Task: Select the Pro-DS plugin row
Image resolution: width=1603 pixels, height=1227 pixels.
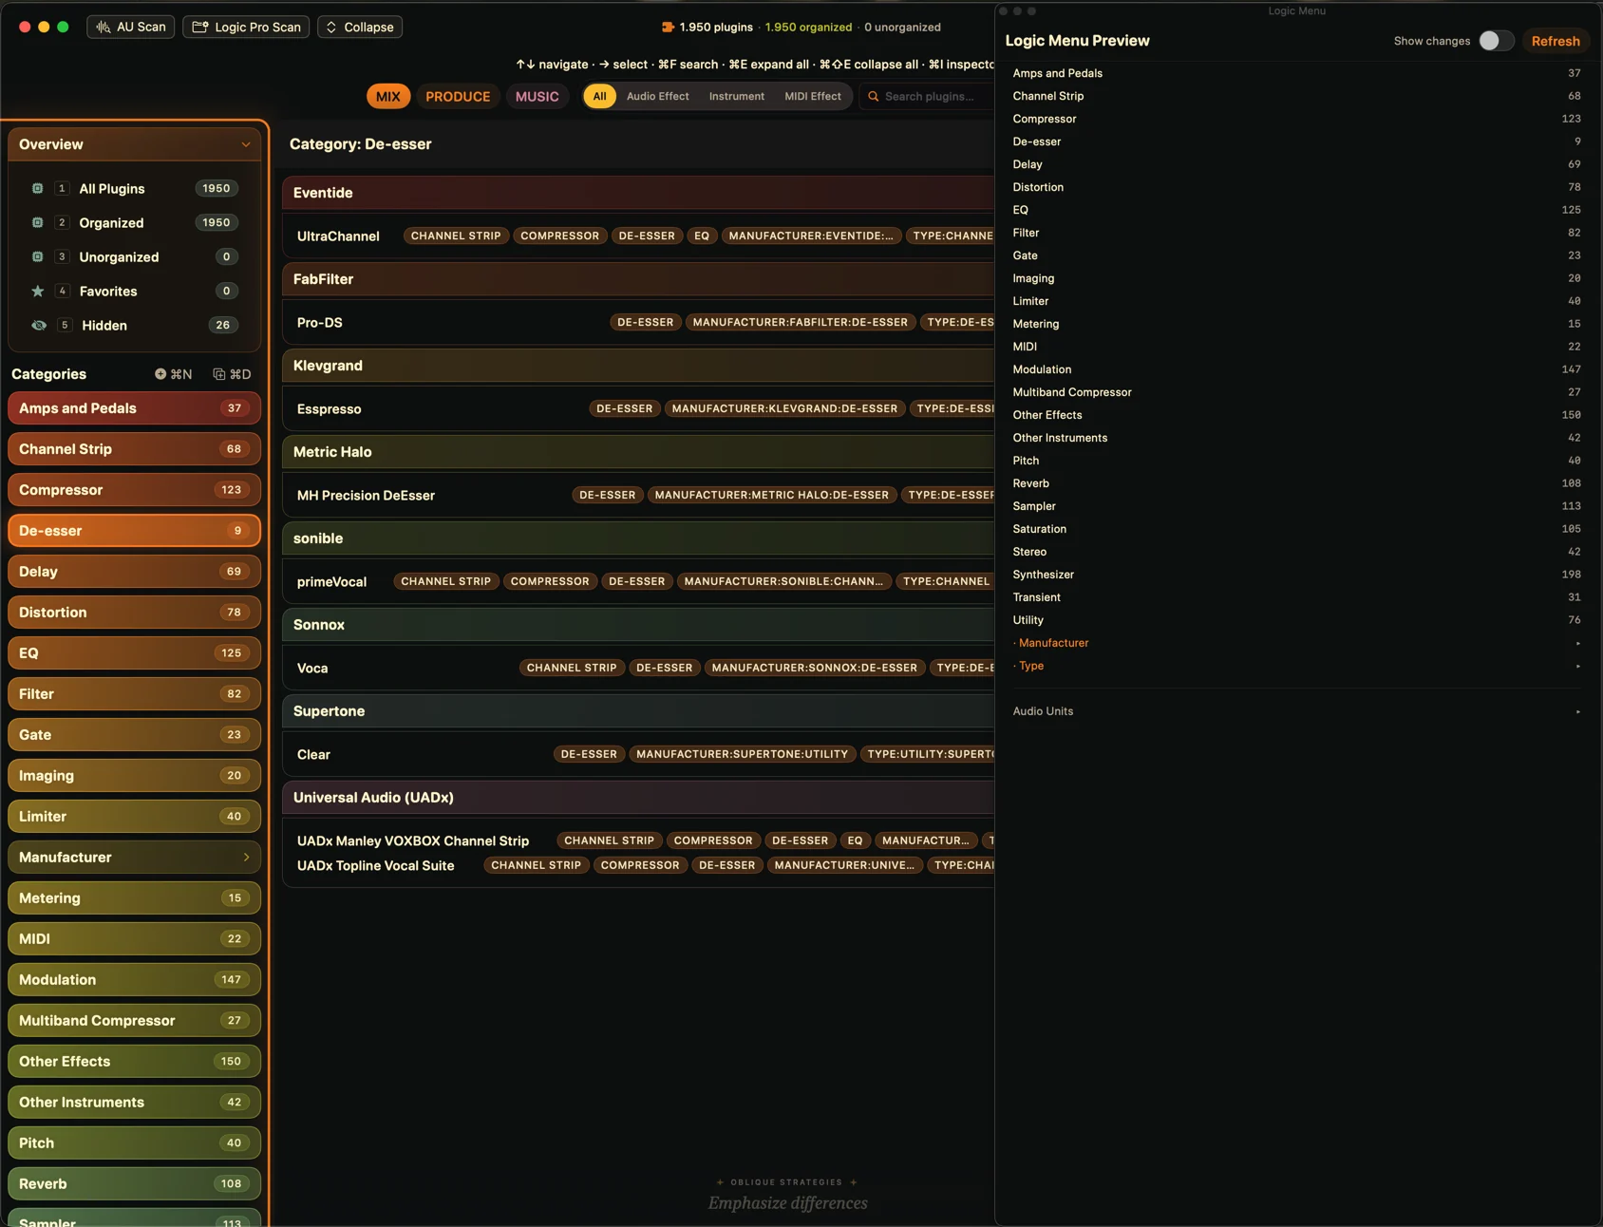Action: pos(638,323)
